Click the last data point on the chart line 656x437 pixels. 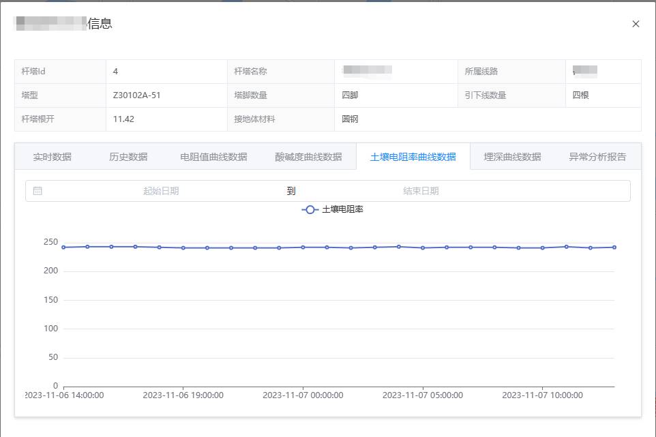pos(614,247)
